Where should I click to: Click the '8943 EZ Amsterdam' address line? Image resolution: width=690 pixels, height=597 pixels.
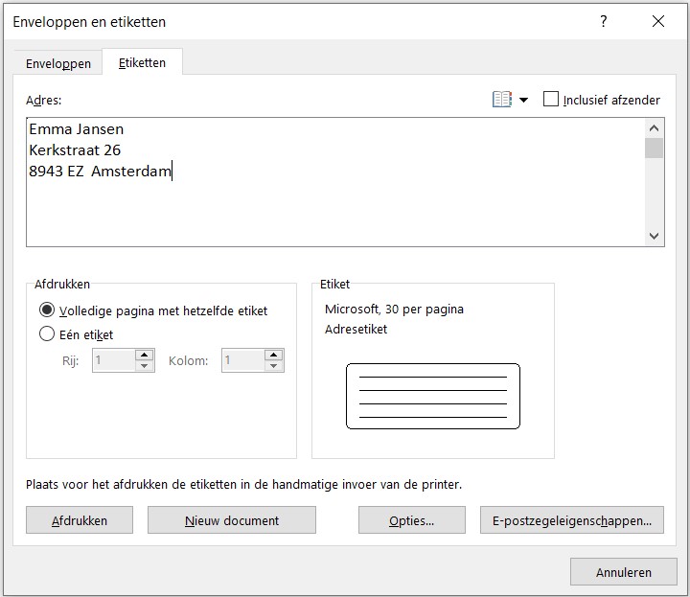tap(100, 171)
